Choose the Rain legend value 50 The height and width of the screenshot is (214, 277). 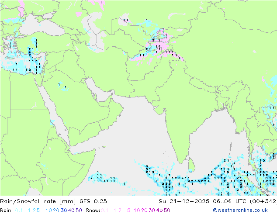click(x=79, y=211)
